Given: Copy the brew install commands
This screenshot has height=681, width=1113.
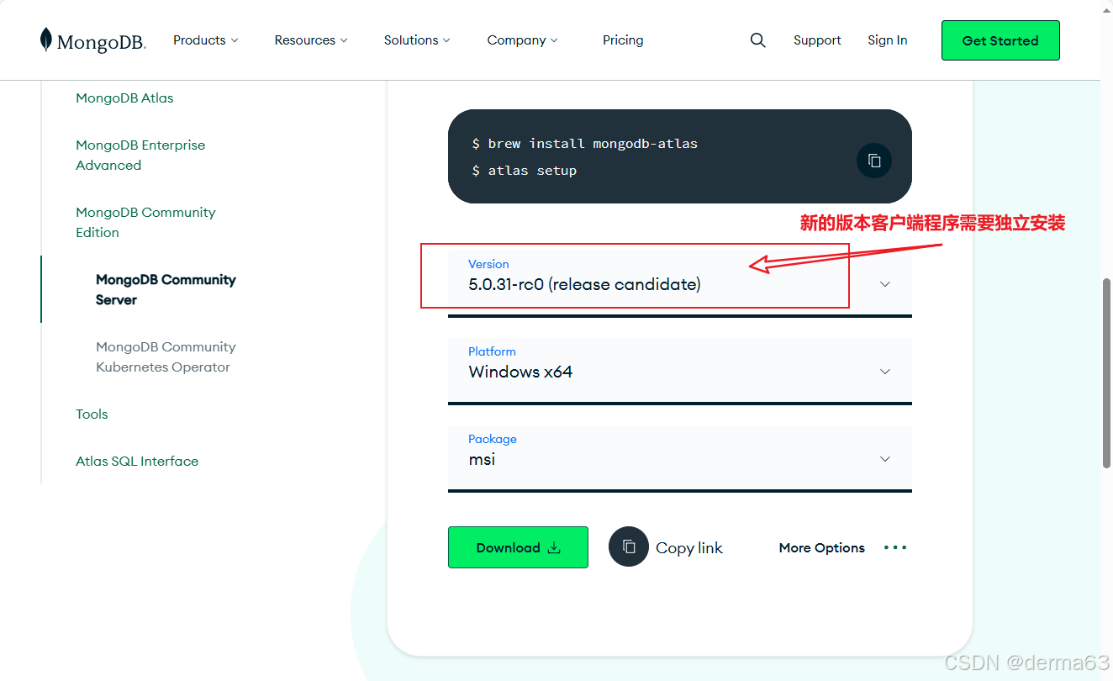Looking at the screenshot, I should pyautogui.click(x=874, y=160).
